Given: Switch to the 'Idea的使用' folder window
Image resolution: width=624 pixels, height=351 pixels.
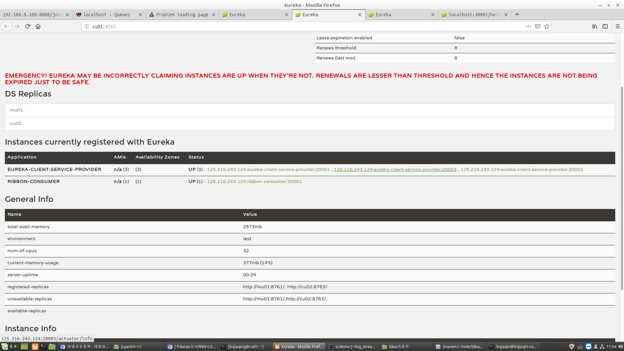Looking at the screenshot, I should [406, 347].
